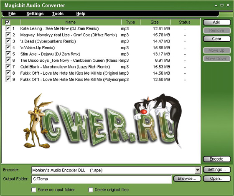Clear the file list with Clear button
Screen dimensions: 234x196
pyautogui.click(x=217, y=39)
